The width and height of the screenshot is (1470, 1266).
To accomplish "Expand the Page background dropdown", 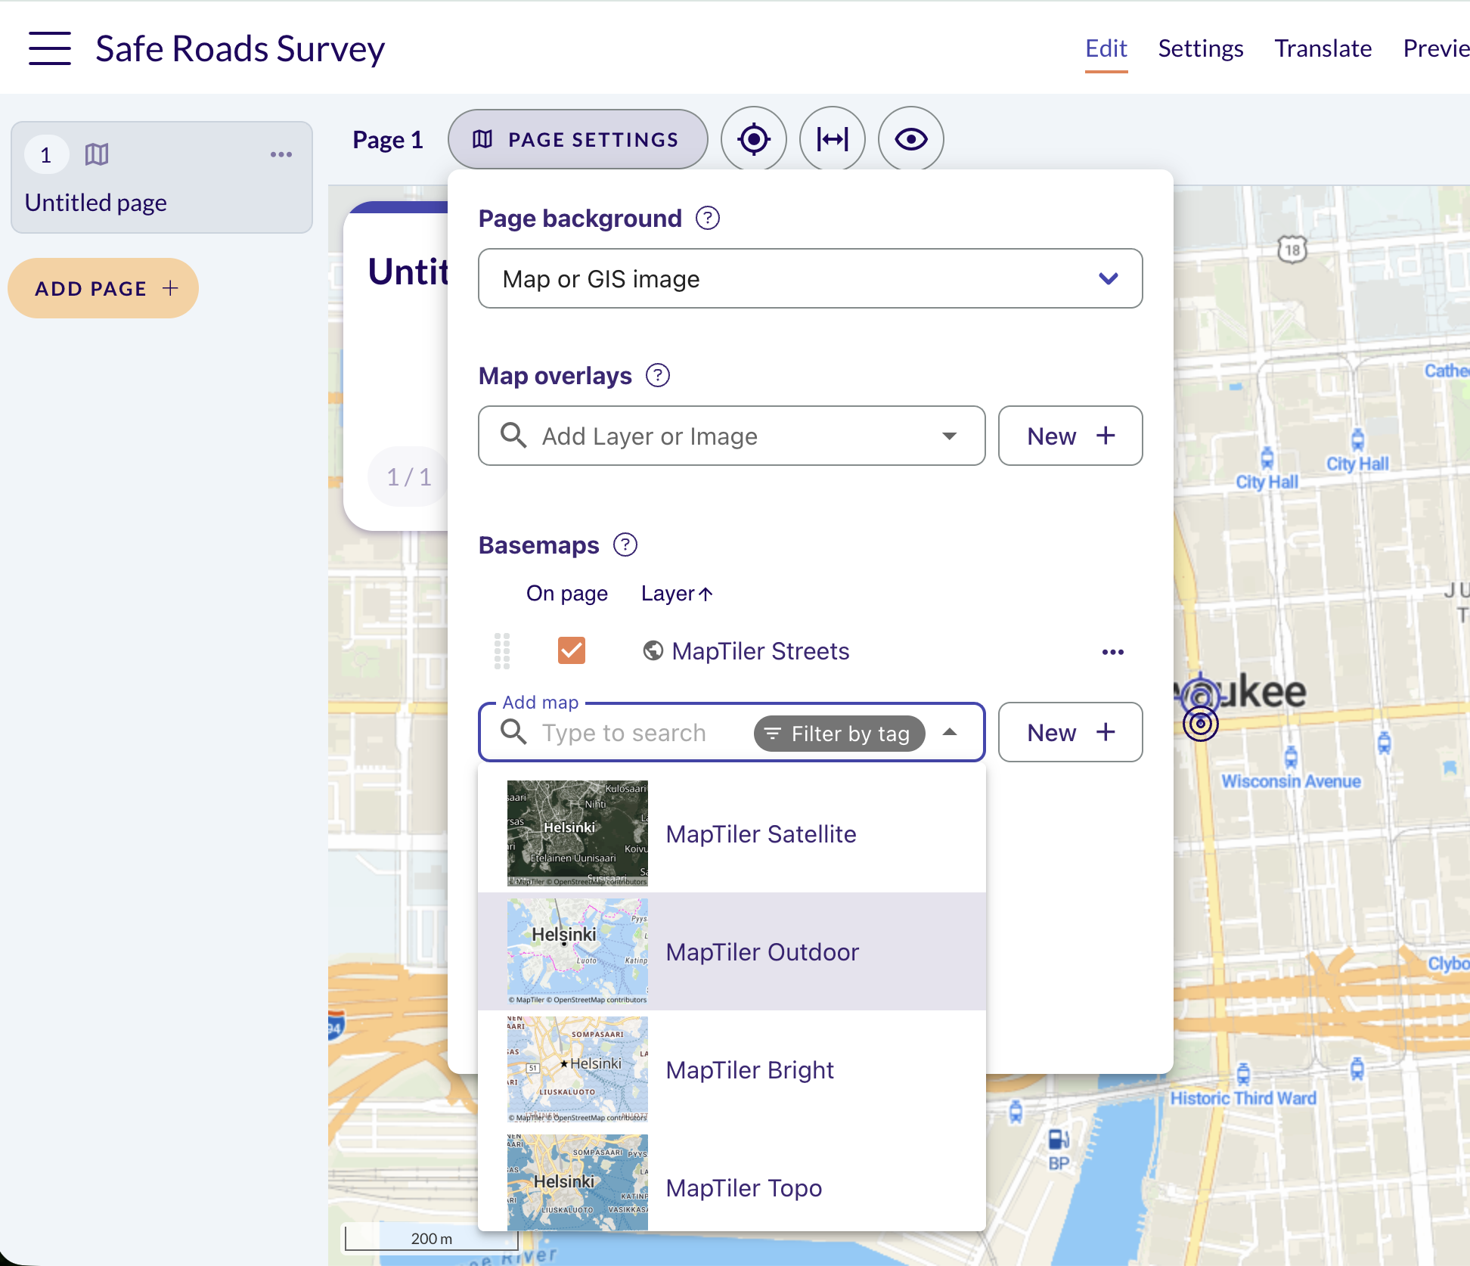I will pyautogui.click(x=811, y=278).
